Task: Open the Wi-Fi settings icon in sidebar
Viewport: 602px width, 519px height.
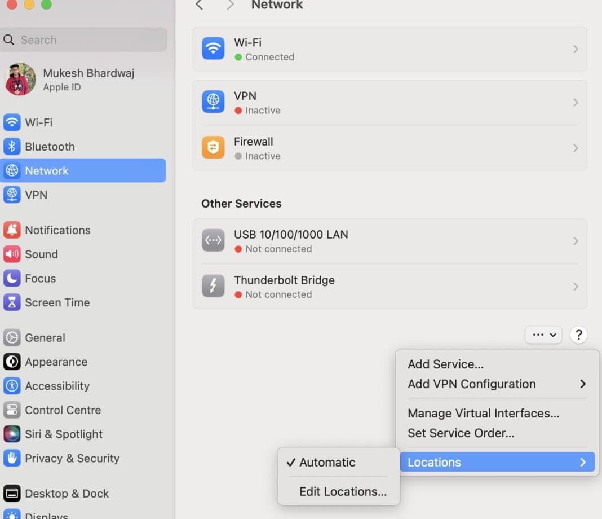Action: tap(12, 122)
